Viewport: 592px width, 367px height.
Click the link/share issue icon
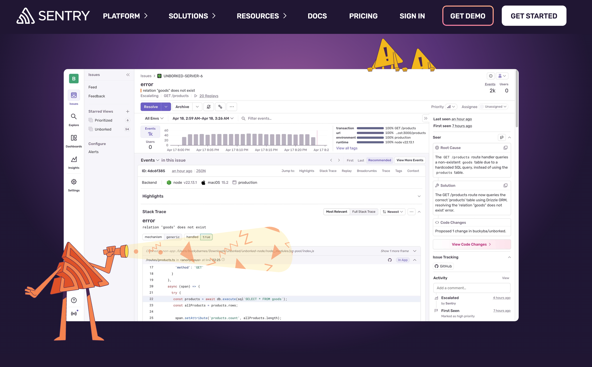pyautogui.click(x=220, y=107)
